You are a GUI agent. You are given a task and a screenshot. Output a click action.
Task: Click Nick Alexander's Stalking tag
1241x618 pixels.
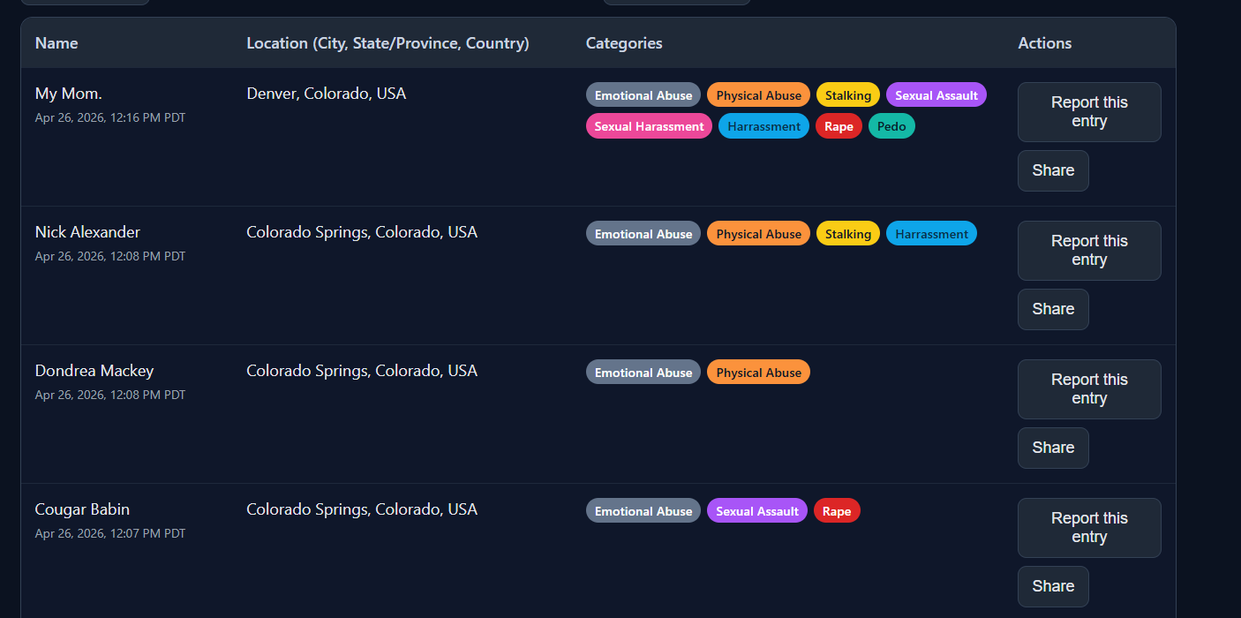click(848, 234)
